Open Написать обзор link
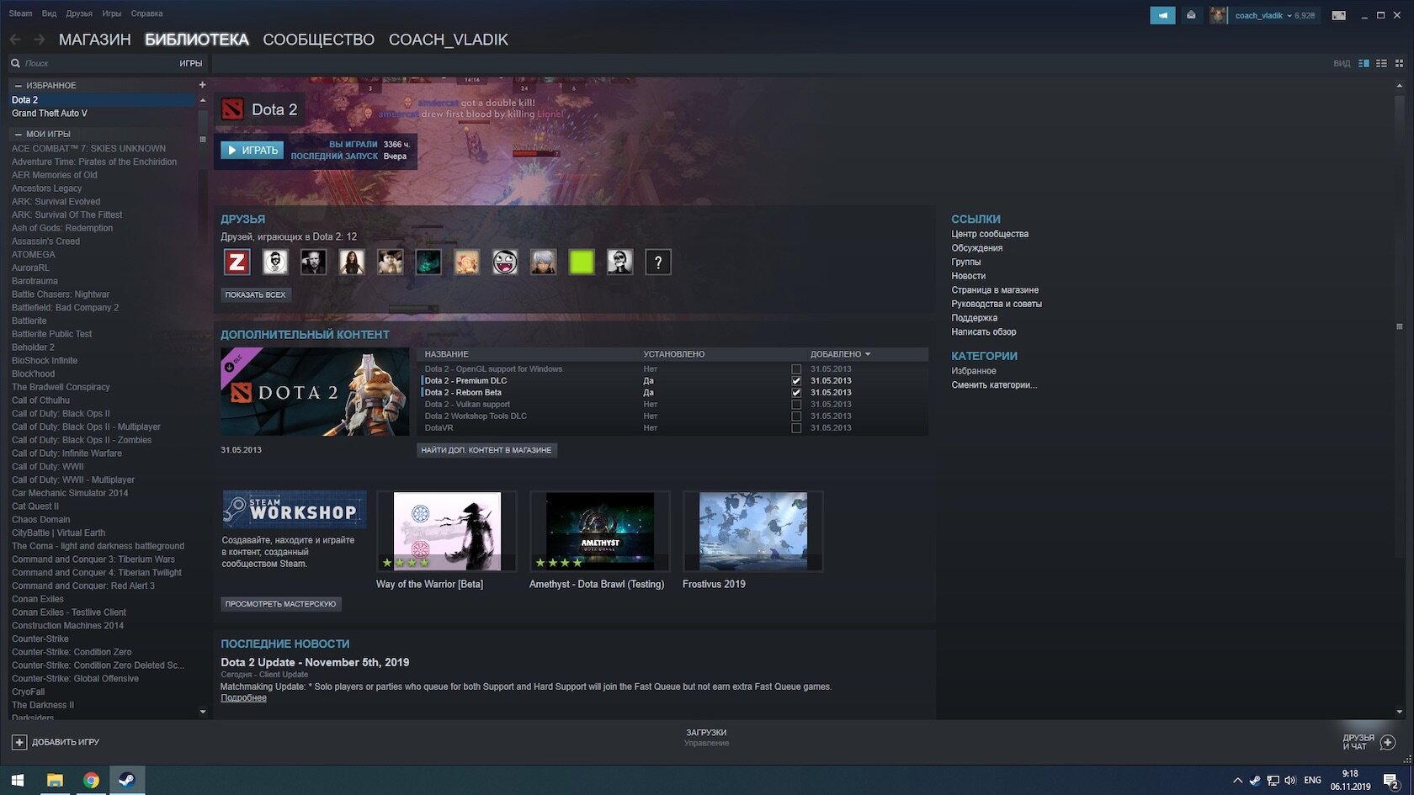The width and height of the screenshot is (1414, 795). point(983,332)
